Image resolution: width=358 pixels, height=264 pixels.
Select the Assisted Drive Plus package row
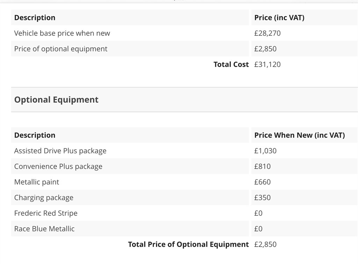[60, 151]
